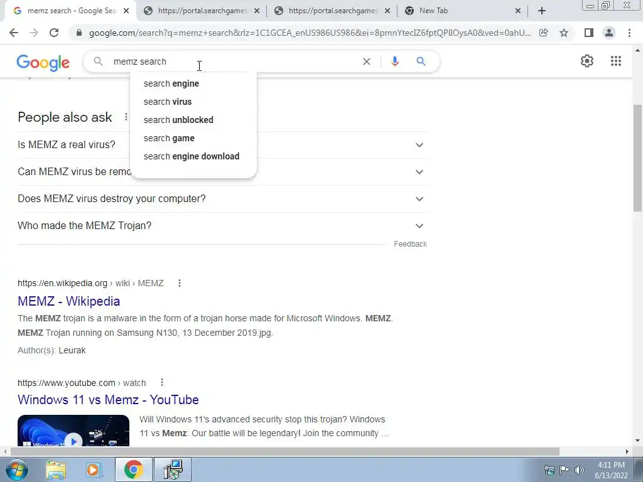The image size is (643, 482).
Task: Open "Windows 11 vs Memz - YouTube" result
Action: 108,400
